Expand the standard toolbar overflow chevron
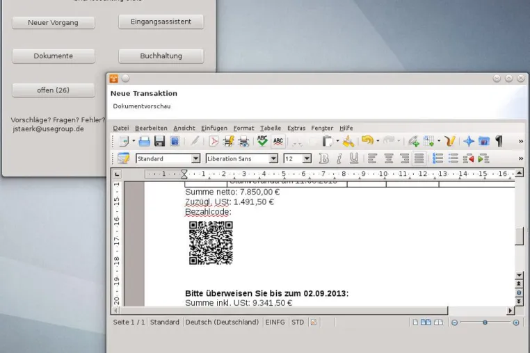The image size is (530, 353). tap(520, 141)
